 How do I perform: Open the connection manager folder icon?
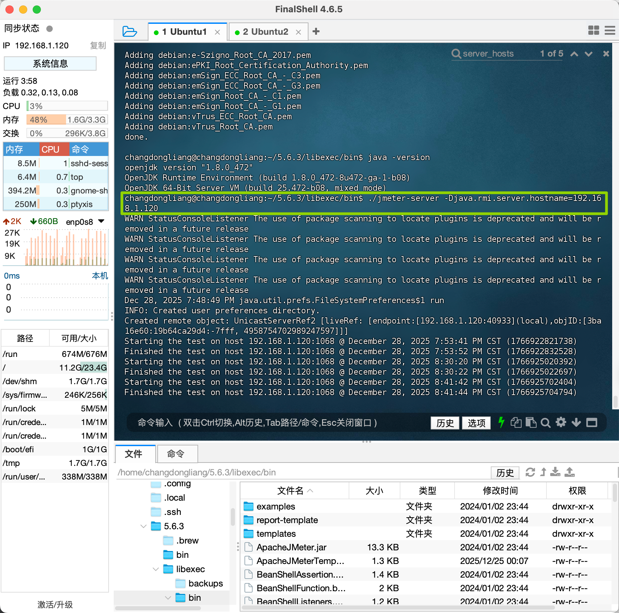[129, 31]
